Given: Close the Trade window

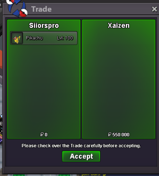Looking at the screenshot, I should click(154, 9).
